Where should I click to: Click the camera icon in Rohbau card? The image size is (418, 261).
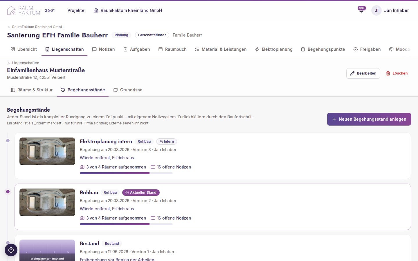tap(82, 218)
